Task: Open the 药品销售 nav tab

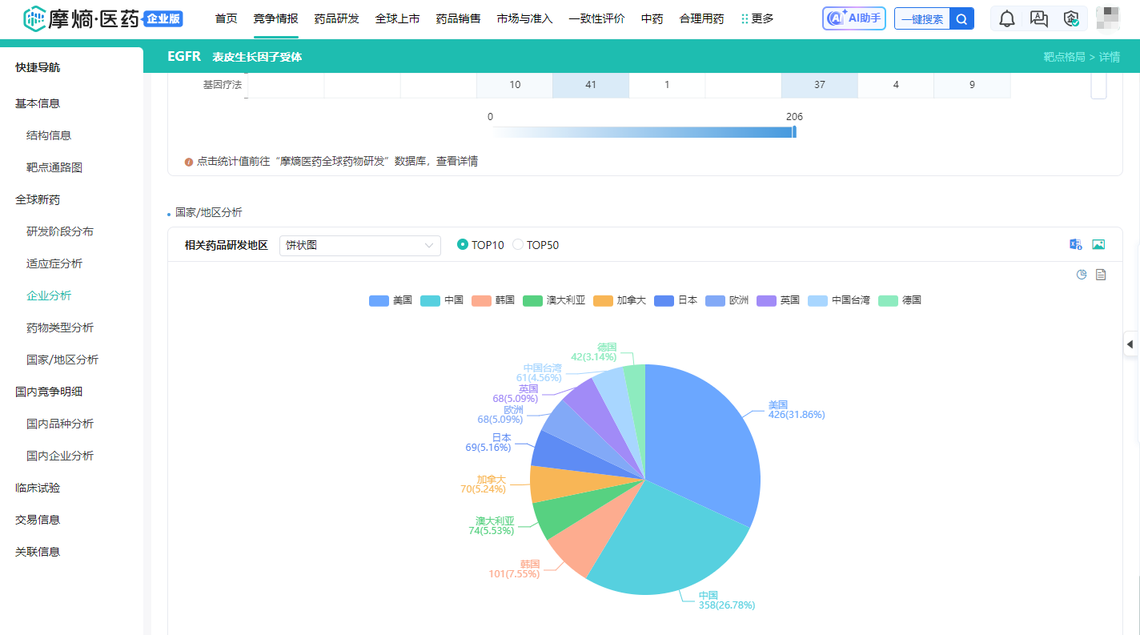Action: [459, 18]
